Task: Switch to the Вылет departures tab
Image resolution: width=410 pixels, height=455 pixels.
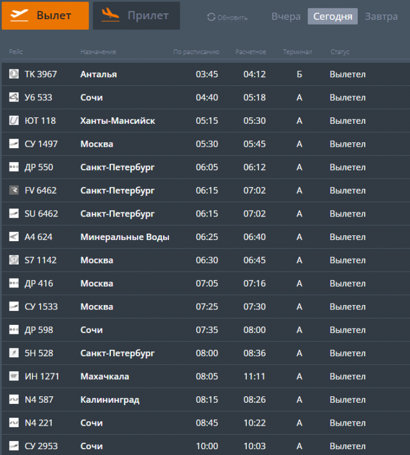Action: [x=45, y=15]
